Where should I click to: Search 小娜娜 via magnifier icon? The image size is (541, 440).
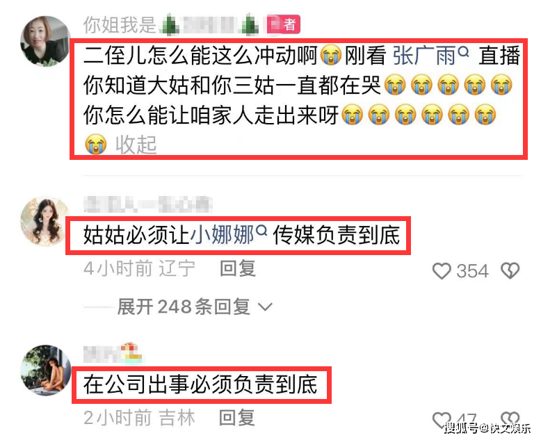[262, 230]
